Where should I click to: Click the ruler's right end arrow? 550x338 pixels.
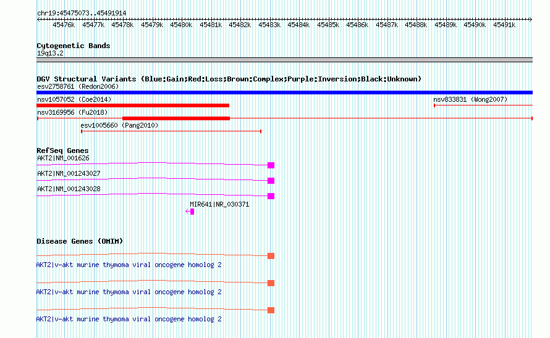tap(531, 19)
